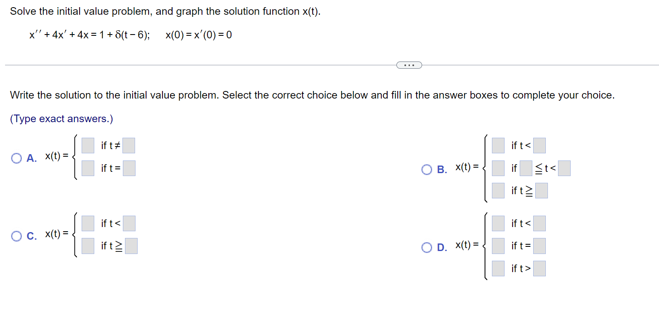This screenshot has width=659, height=310.
Task: Expand the ellipsis divider control
Action: coord(409,65)
